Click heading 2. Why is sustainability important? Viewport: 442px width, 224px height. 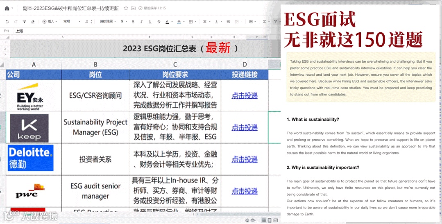coord(323,167)
